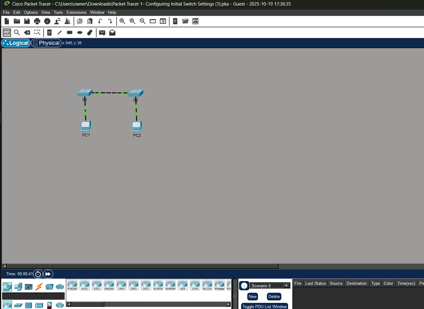Select the Freeform drawing tool
This screenshot has width=424, height=309.
[x=90, y=33]
